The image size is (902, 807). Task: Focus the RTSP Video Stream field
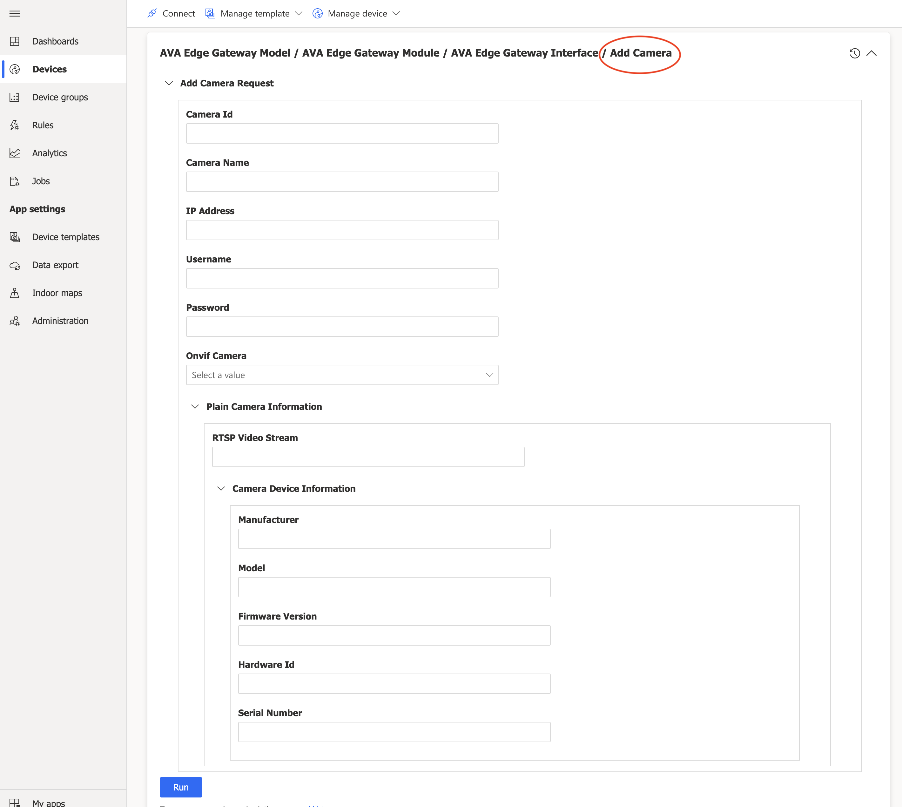click(x=368, y=457)
